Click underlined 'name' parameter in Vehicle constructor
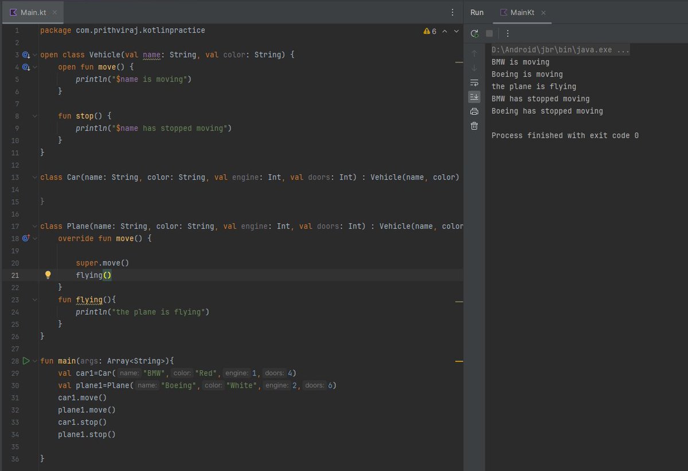The image size is (688, 471). click(x=151, y=55)
